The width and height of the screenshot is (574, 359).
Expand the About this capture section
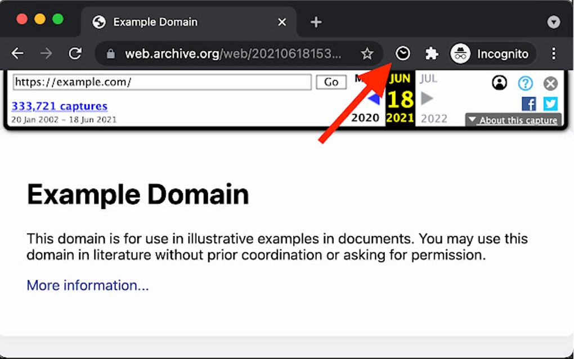coord(513,119)
